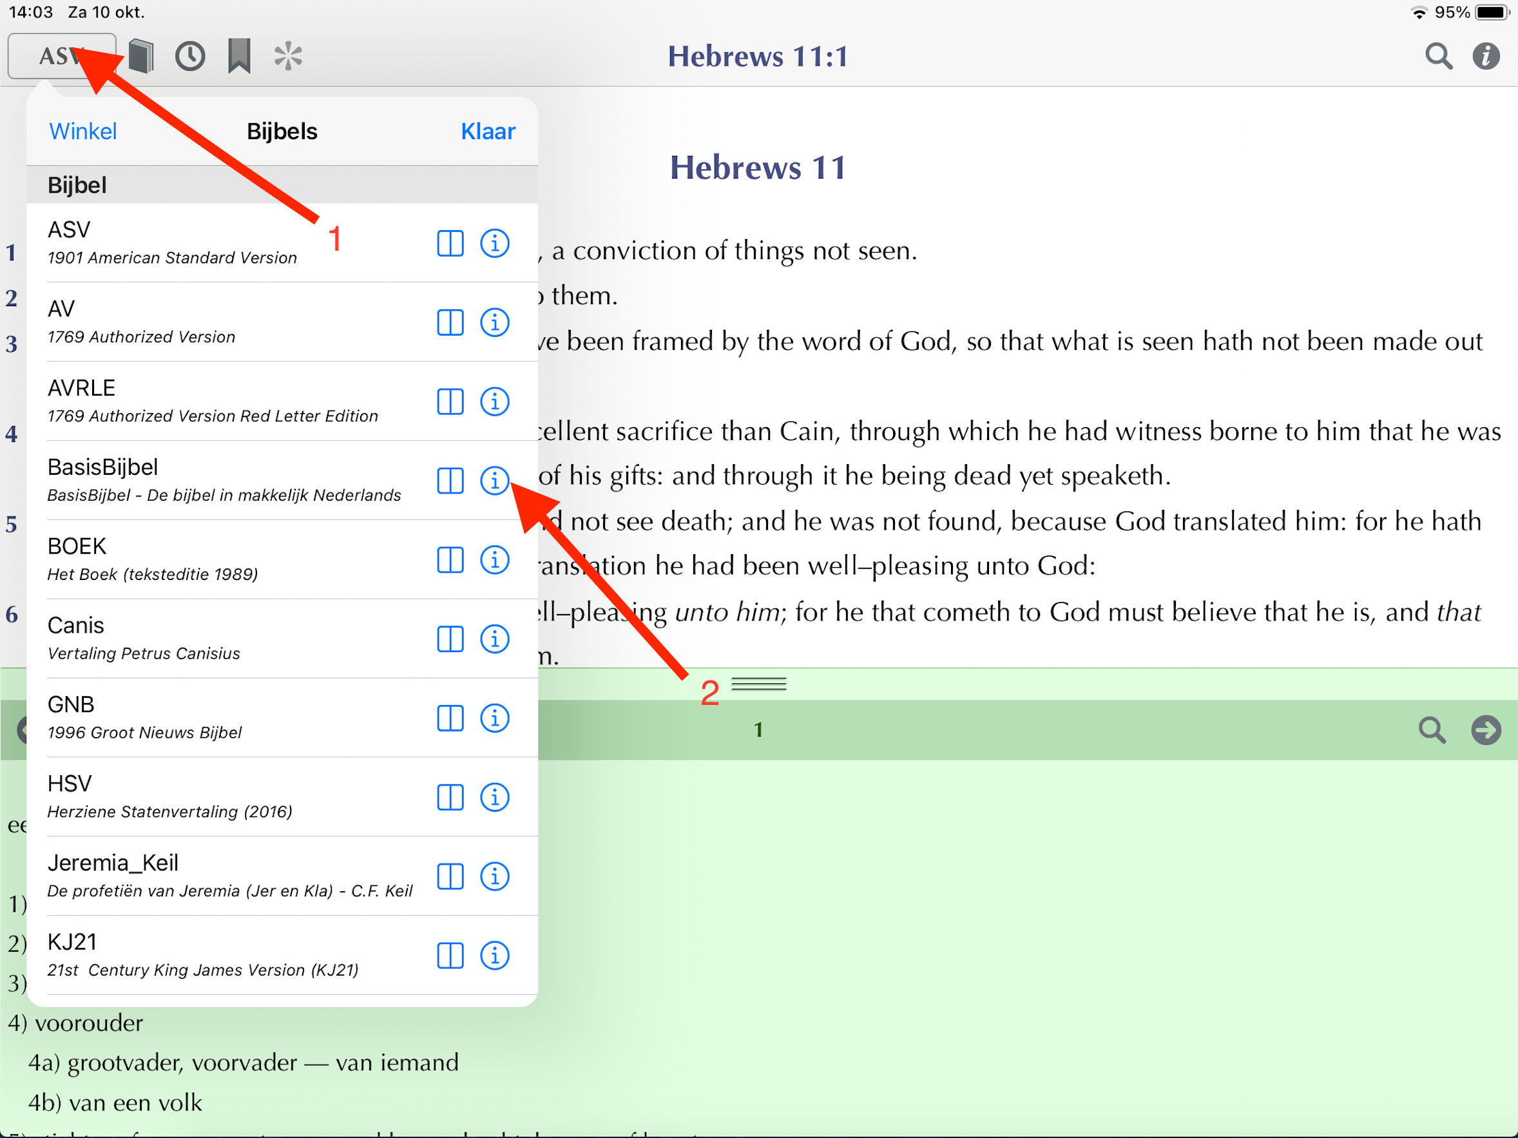Open the app info icon top-right
The width and height of the screenshot is (1518, 1138).
pos(1486,56)
